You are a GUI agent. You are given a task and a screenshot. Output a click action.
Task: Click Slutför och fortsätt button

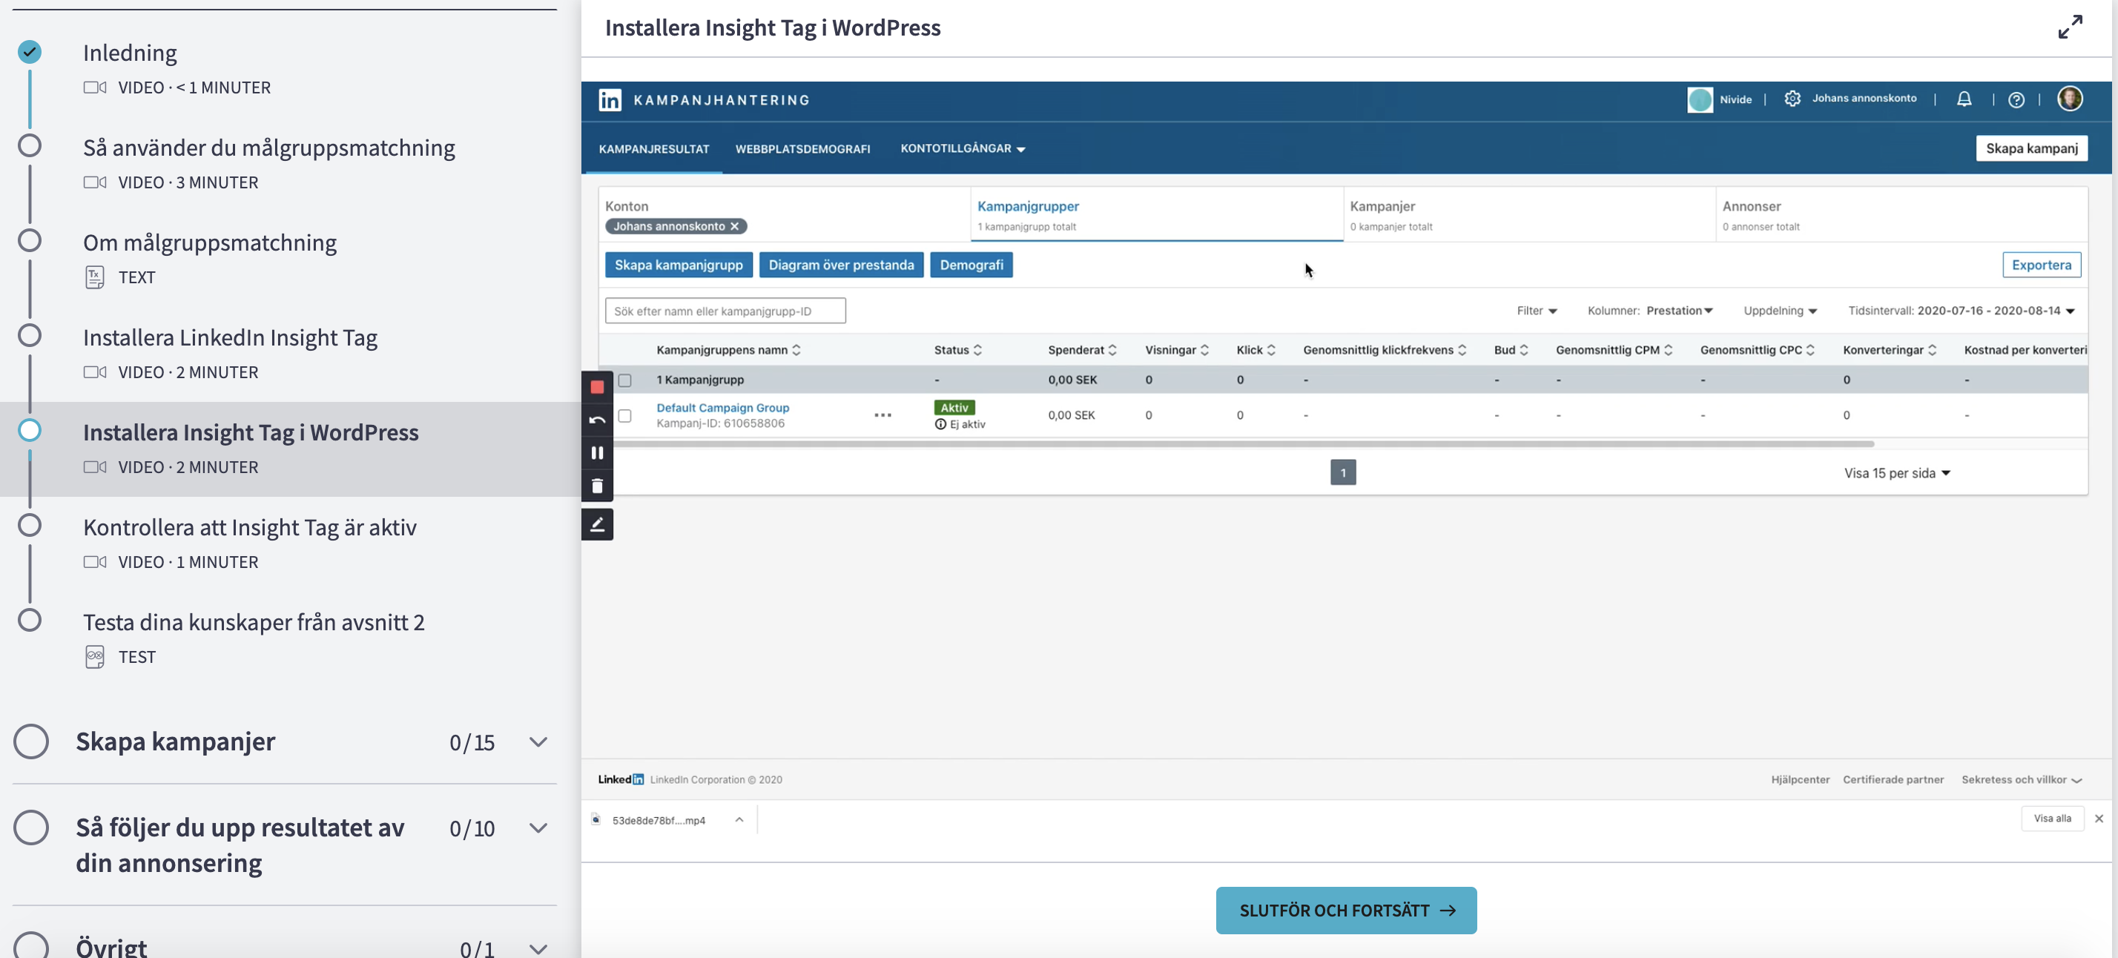(1345, 910)
